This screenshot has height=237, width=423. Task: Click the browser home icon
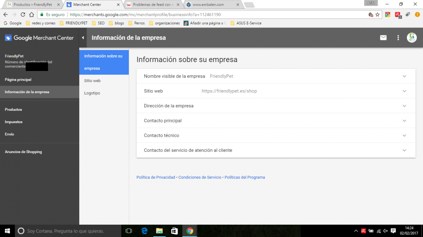[32, 15]
